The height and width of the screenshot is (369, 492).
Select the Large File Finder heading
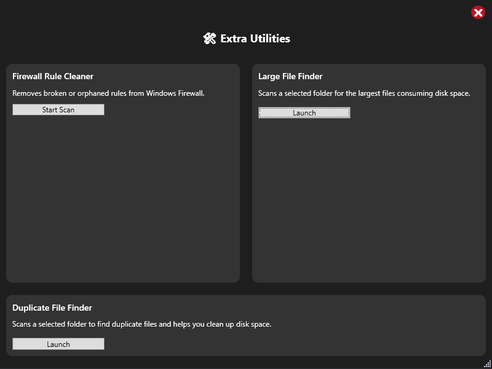[x=290, y=76]
